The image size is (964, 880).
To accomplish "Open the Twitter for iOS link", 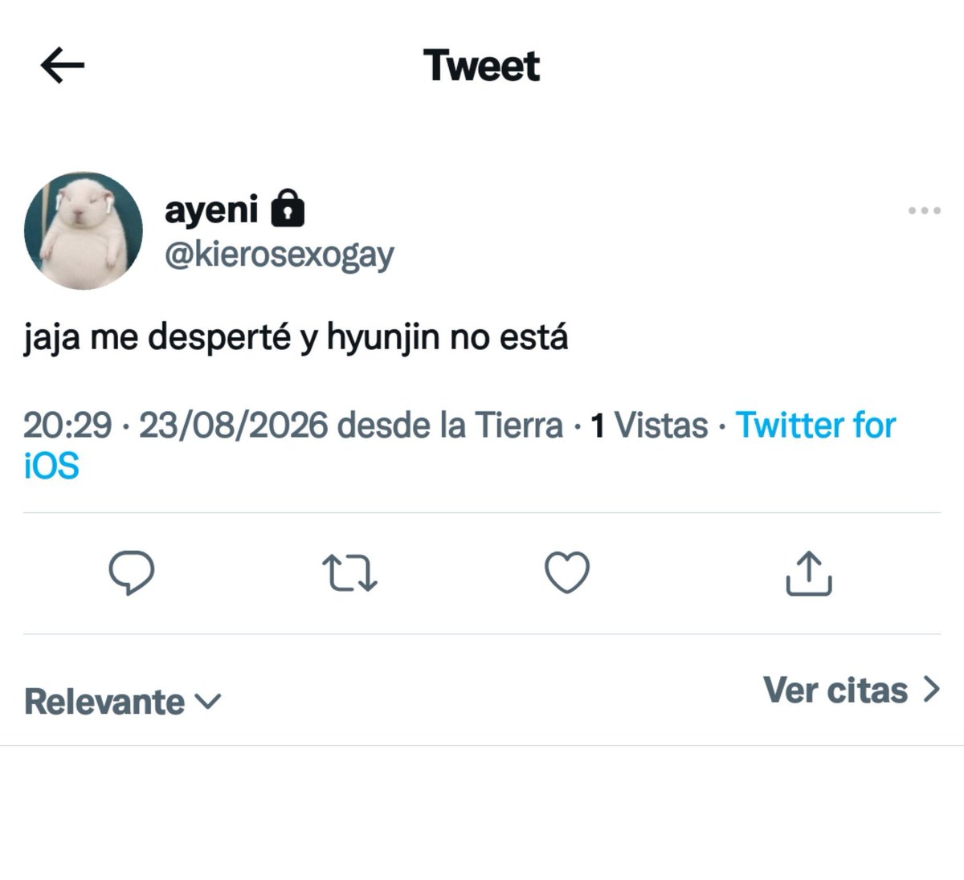I will [x=459, y=445].
